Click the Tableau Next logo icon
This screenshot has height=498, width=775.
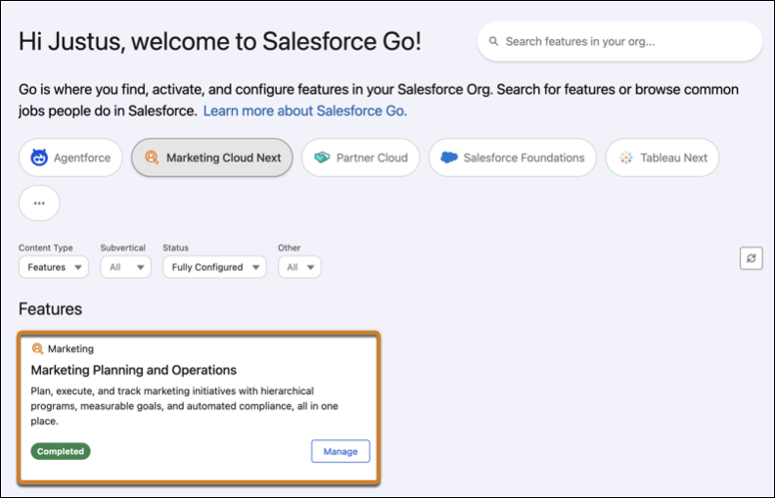tap(626, 158)
